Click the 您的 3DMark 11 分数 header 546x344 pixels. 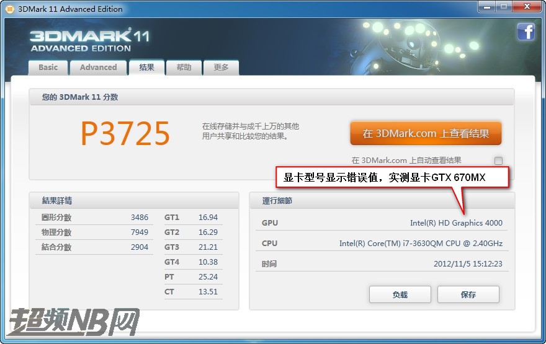[272, 97]
